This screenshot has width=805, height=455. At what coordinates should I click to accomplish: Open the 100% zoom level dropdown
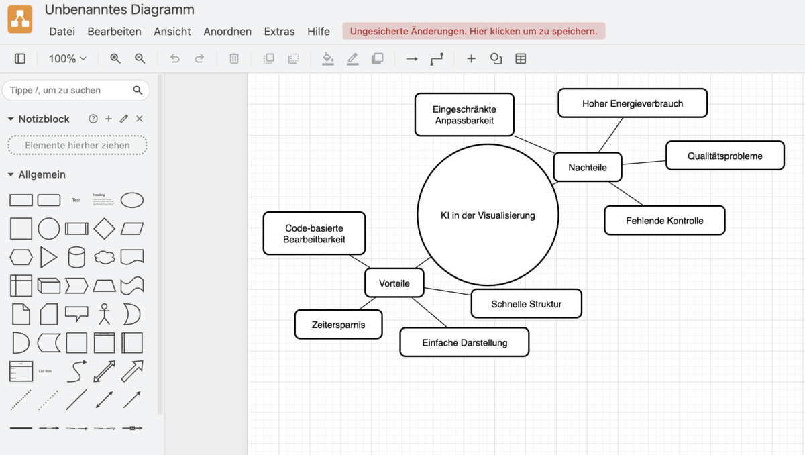pos(68,59)
